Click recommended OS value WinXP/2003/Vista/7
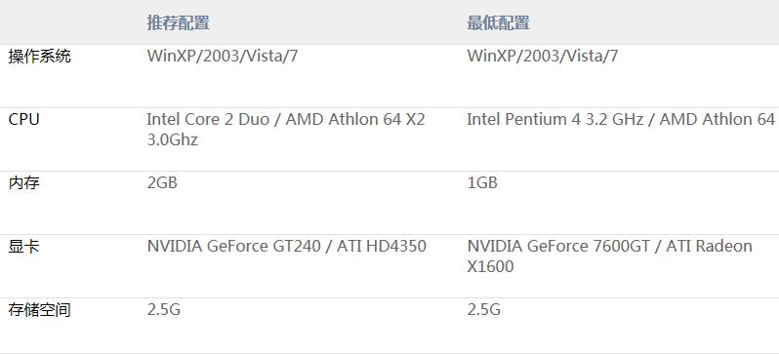Screen dimensions: 779x354 pos(222,57)
